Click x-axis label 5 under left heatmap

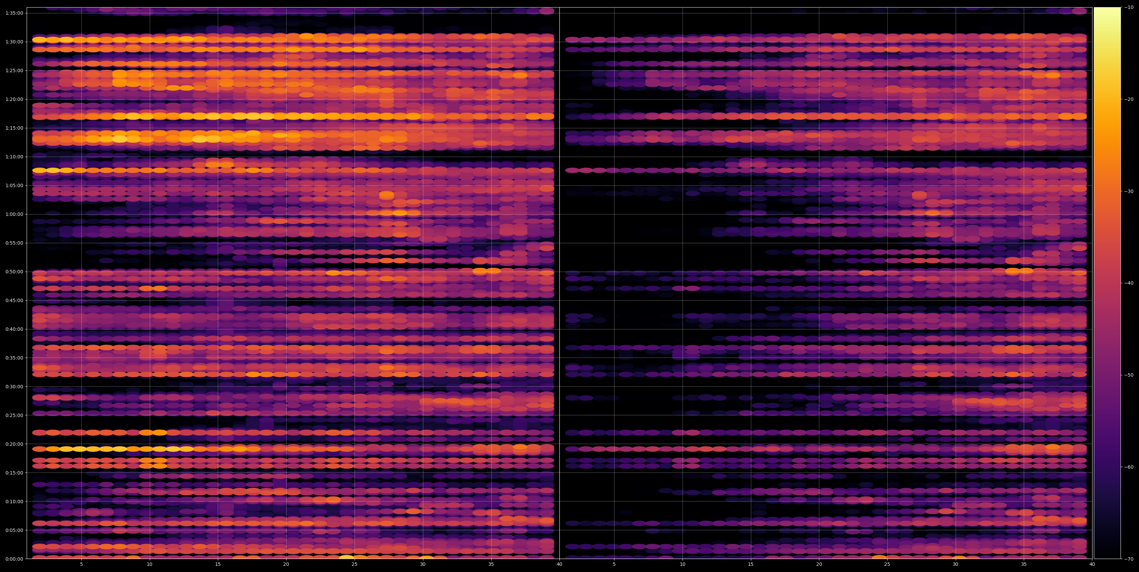pos(81,564)
